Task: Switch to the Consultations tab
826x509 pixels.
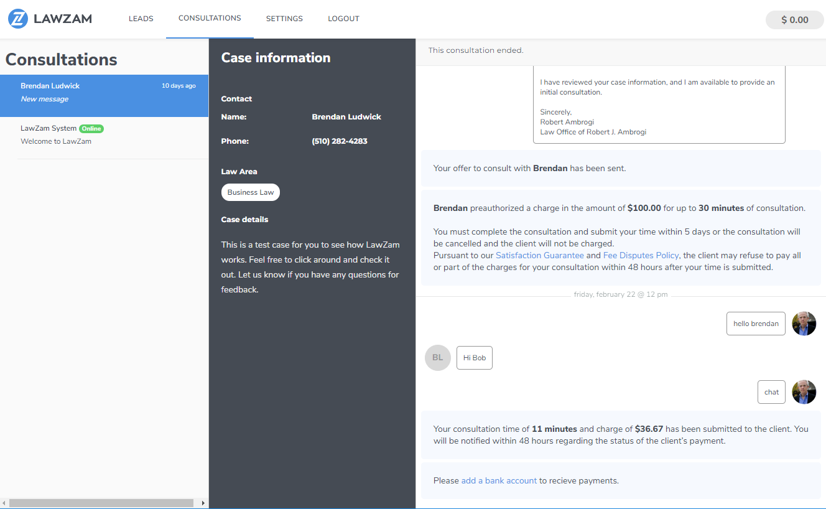Action: [x=210, y=18]
